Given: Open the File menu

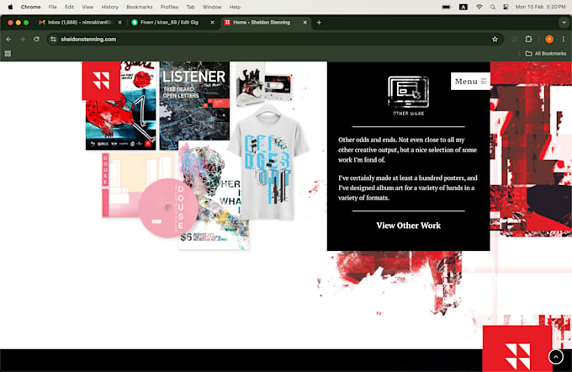Looking at the screenshot, I should click(x=52, y=7).
